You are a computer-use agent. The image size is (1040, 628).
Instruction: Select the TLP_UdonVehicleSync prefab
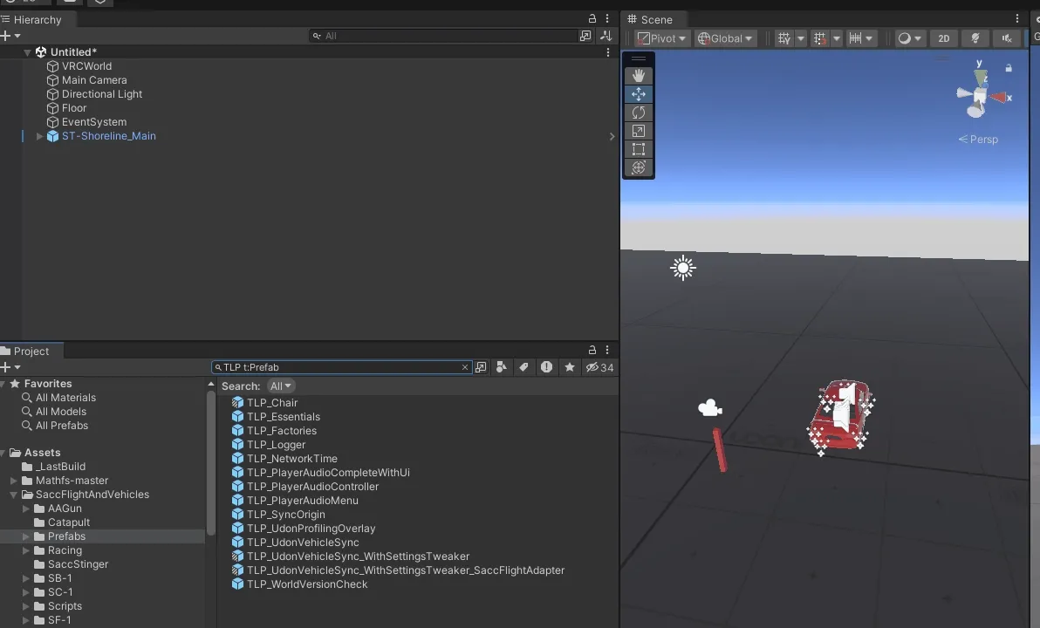click(302, 543)
